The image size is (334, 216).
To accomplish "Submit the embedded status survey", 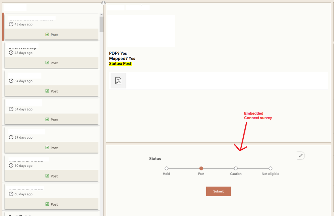I will coord(218,191).
